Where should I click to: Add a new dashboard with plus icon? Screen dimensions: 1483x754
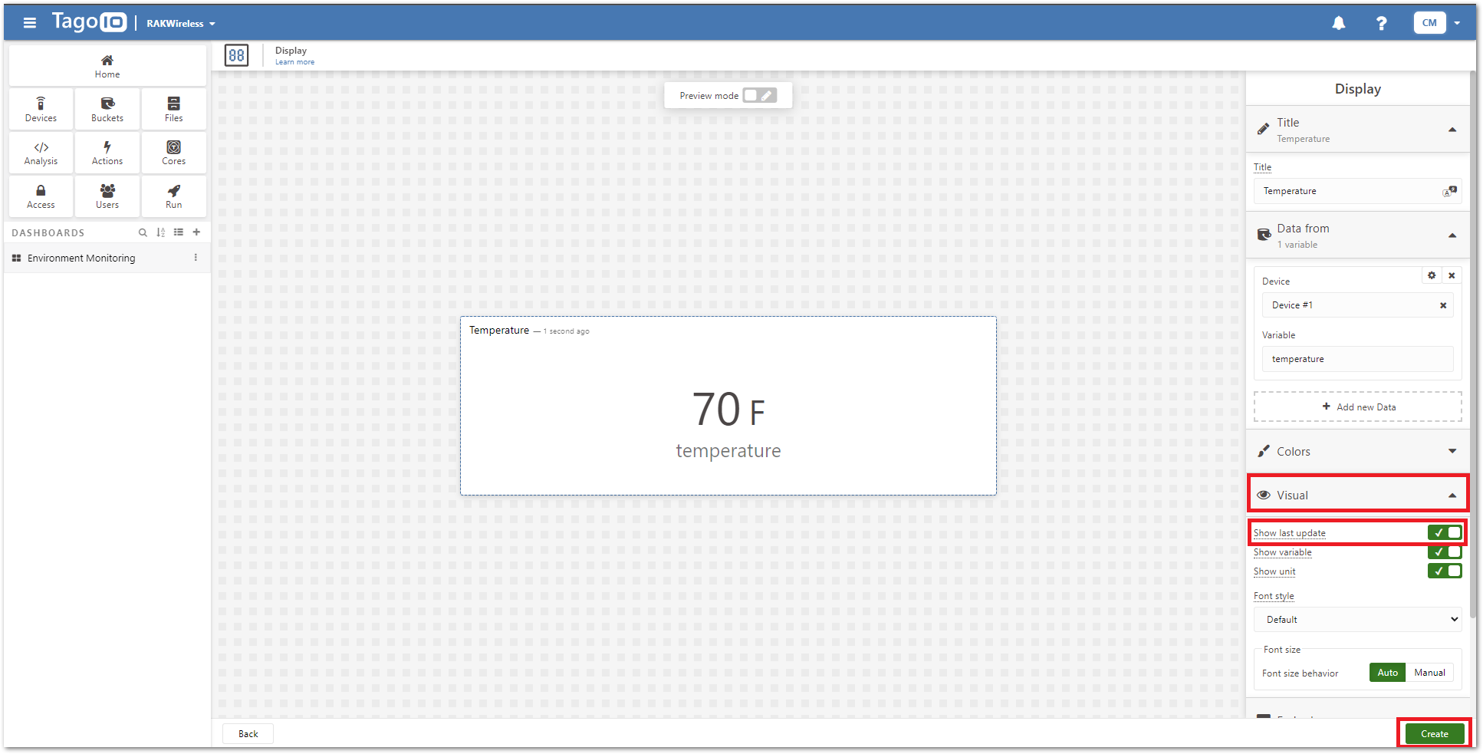click(x=196, y=232)
